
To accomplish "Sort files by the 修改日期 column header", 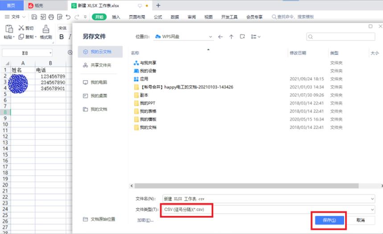I will click(298, 53).
